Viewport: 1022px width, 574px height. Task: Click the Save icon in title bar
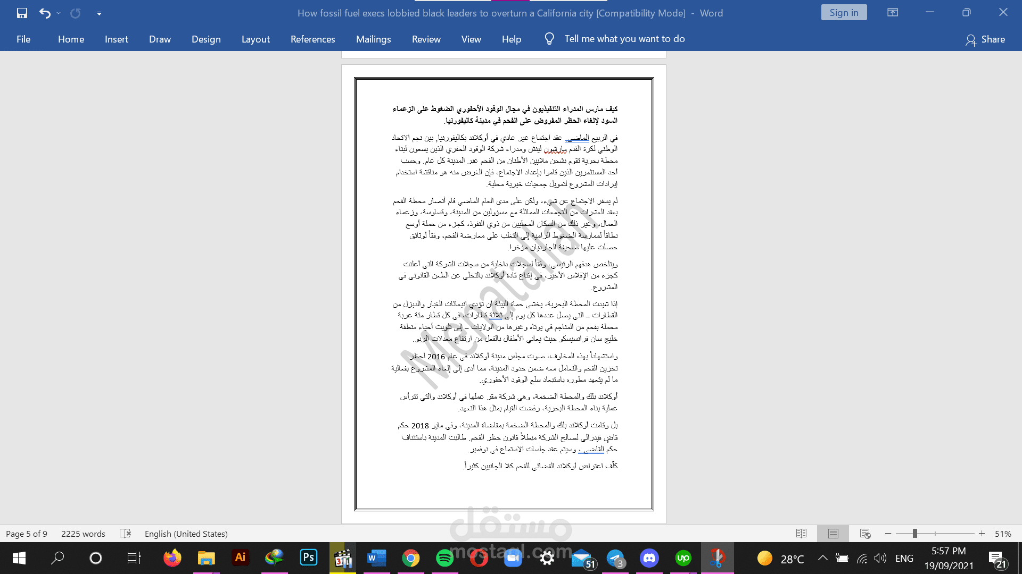(x=22, y=13)
